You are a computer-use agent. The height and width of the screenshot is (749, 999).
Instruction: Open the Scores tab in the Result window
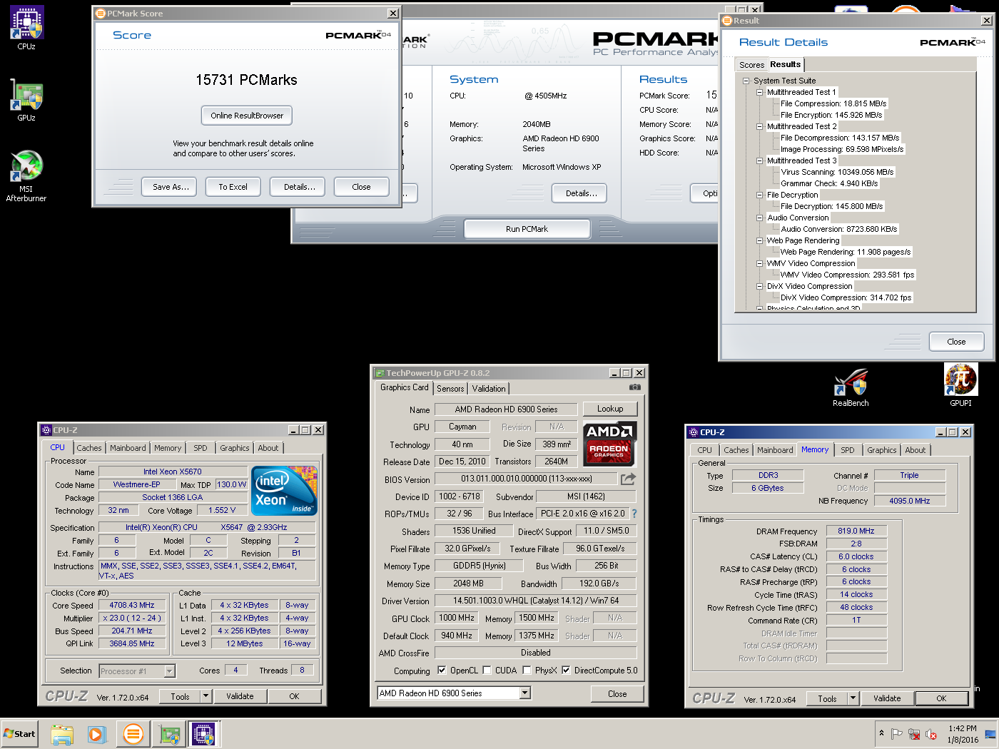pos(751,65)
